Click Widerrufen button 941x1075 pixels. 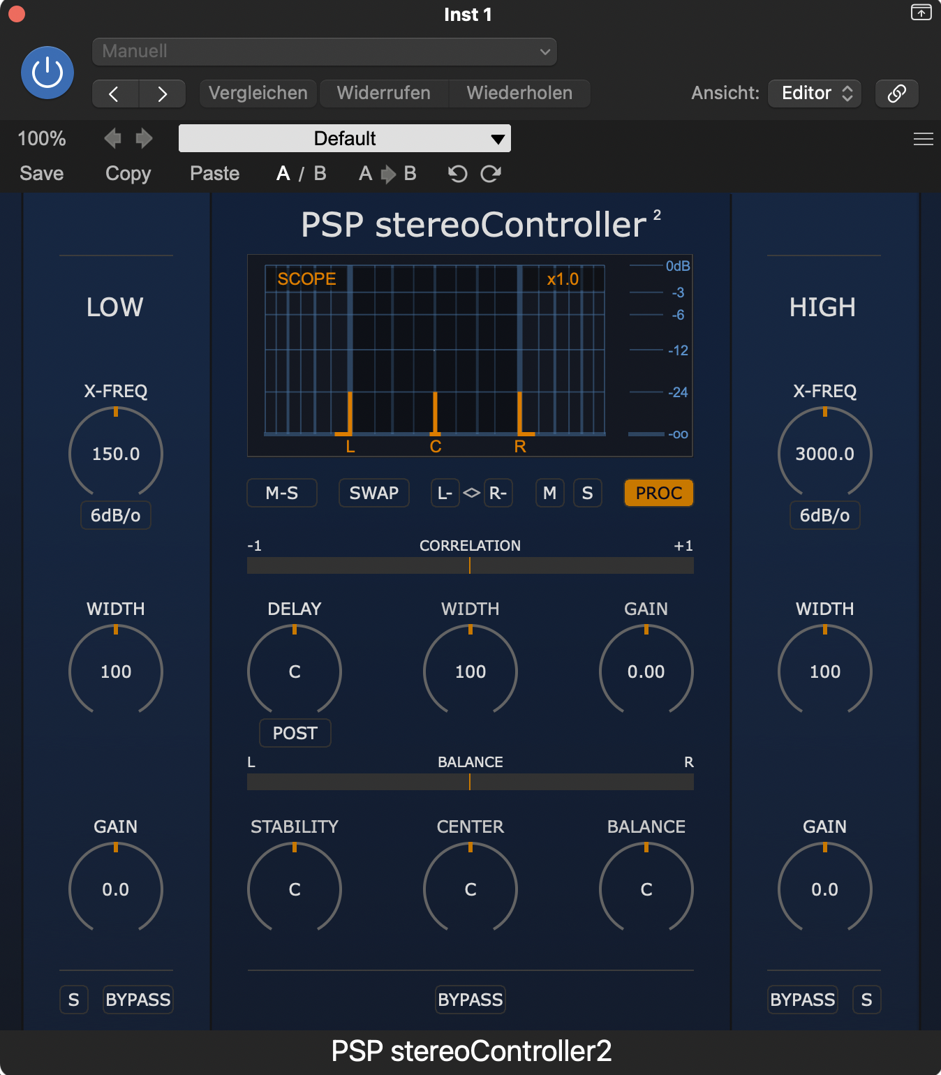[384, 94]
